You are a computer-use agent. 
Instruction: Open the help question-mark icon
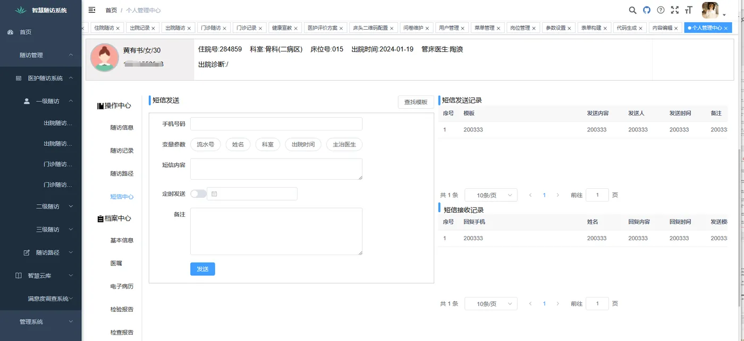tap(660, 10)
